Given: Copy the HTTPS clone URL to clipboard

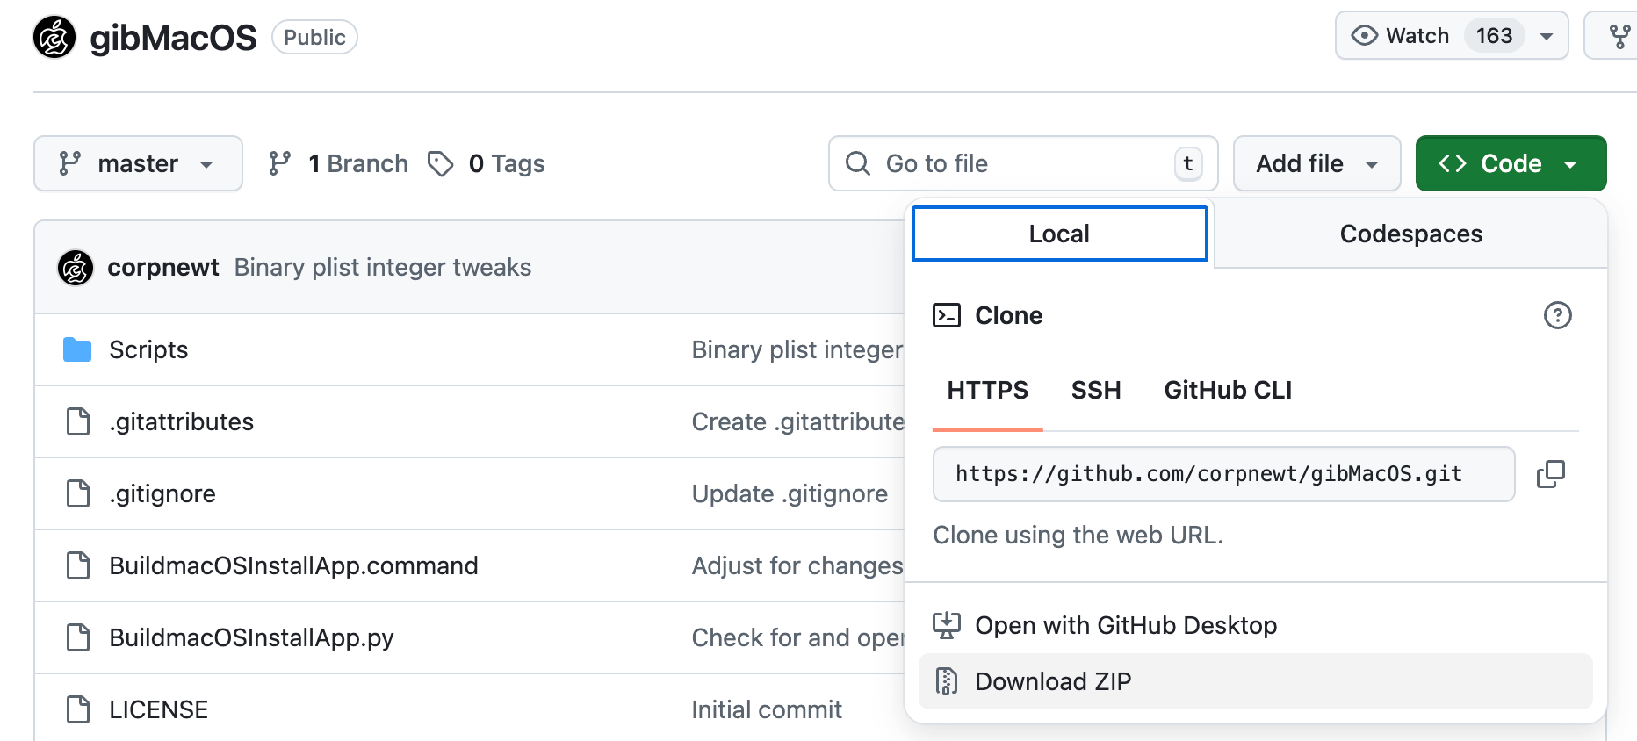Looking at the screenshot, I should click(1550, 474).
